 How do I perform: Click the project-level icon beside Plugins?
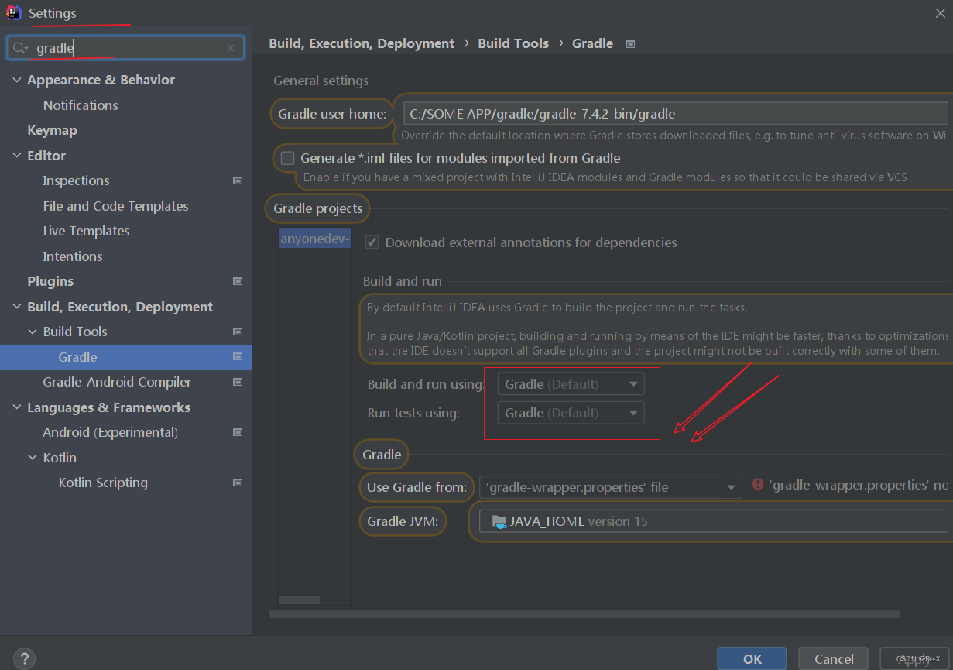coord(238,281)
